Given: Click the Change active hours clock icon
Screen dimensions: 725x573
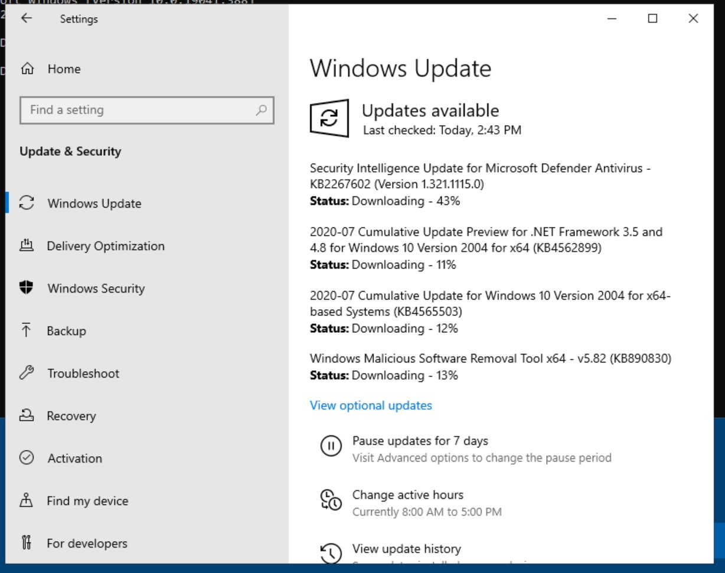Looking at the screenshot, I should (331, 499).
